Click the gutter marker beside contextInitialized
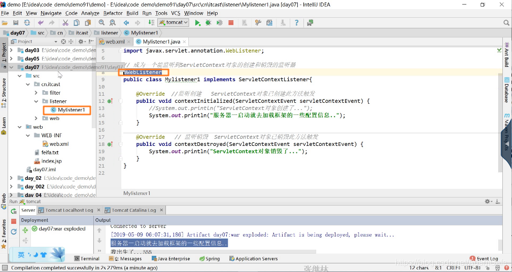Viewport: 512px width, 272px height. 110,101
